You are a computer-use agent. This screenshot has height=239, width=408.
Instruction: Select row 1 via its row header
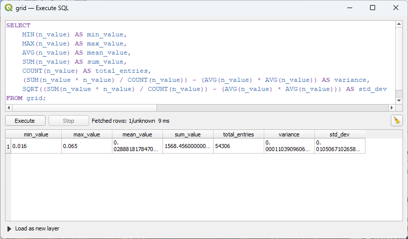[8, 146]
